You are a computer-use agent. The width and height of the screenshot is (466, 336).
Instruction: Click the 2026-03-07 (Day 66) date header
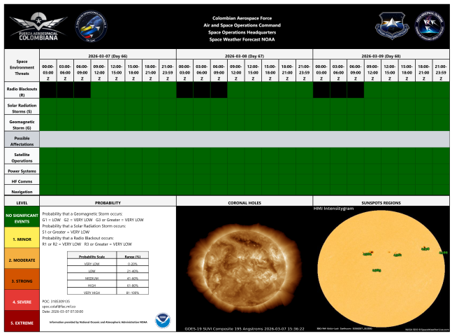coord(108,54)
